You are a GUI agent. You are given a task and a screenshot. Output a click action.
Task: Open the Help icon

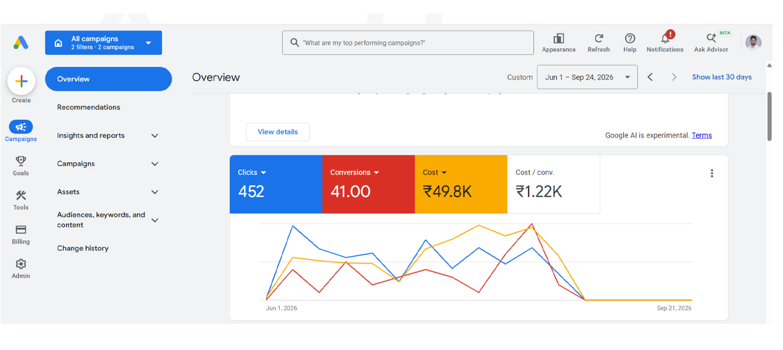coord(630,39)
